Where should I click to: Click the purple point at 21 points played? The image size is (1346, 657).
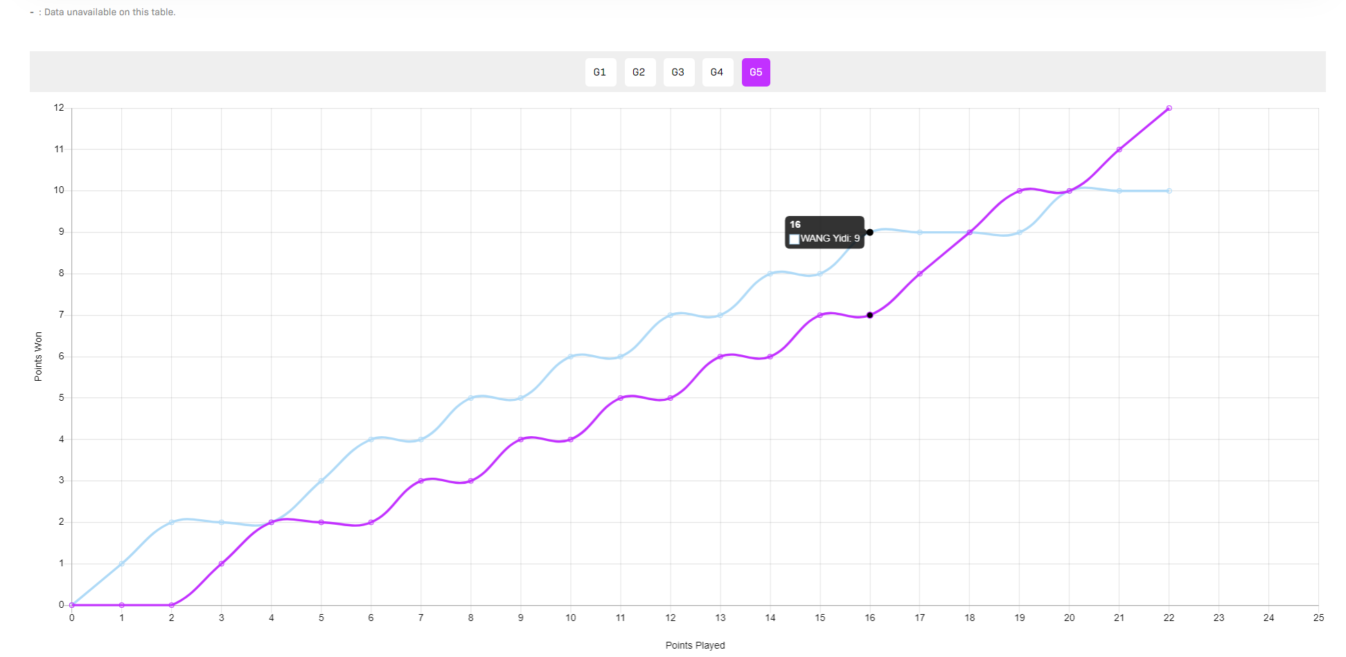[x=1119, y=150]
